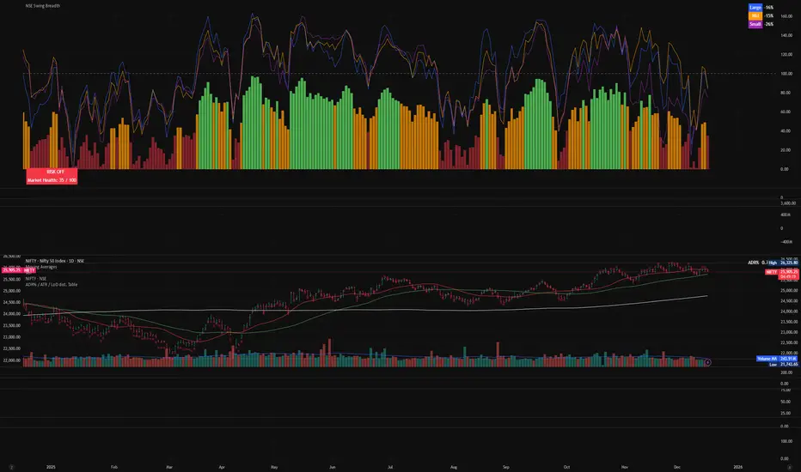This screenshot has width=801, height=472.
Task: Click the Apr label on the time axis
Action: coord(222,467)
